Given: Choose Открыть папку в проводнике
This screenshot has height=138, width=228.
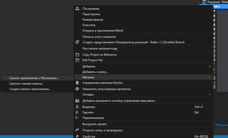Looking at the screenshot, I should (143, 130).
